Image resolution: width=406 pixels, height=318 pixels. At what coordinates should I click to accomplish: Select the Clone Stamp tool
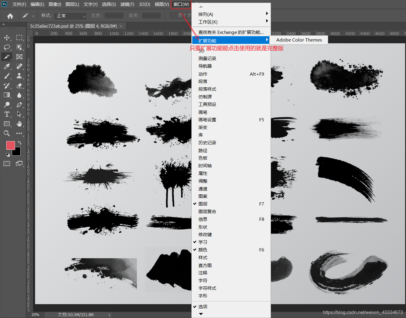point(19,76)
